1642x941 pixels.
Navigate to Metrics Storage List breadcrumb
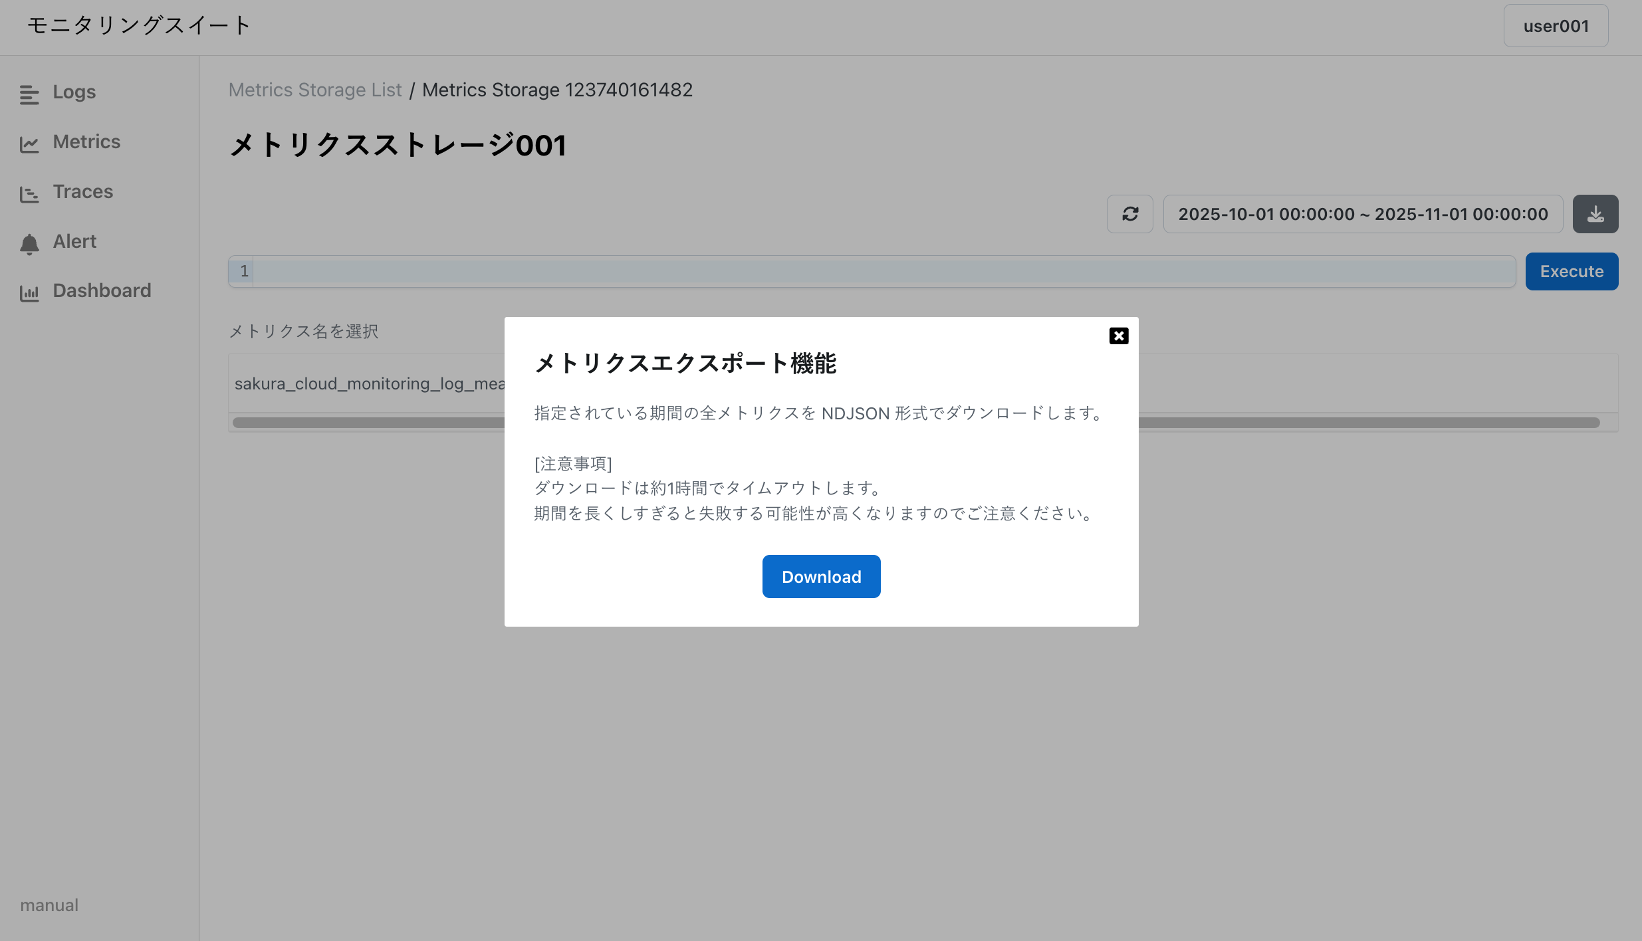coord(315,90)
